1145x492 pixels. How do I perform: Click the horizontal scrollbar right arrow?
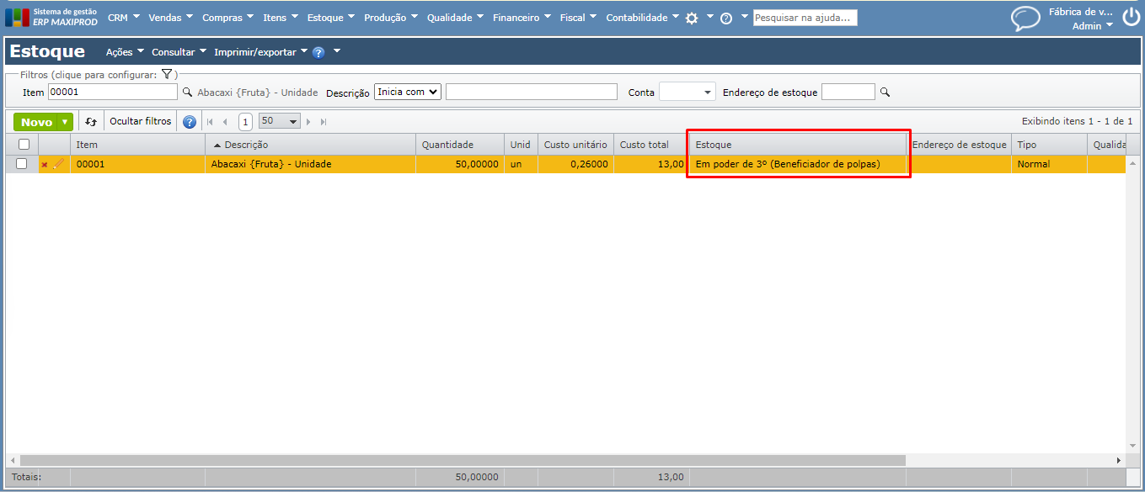pos(1119,460)
